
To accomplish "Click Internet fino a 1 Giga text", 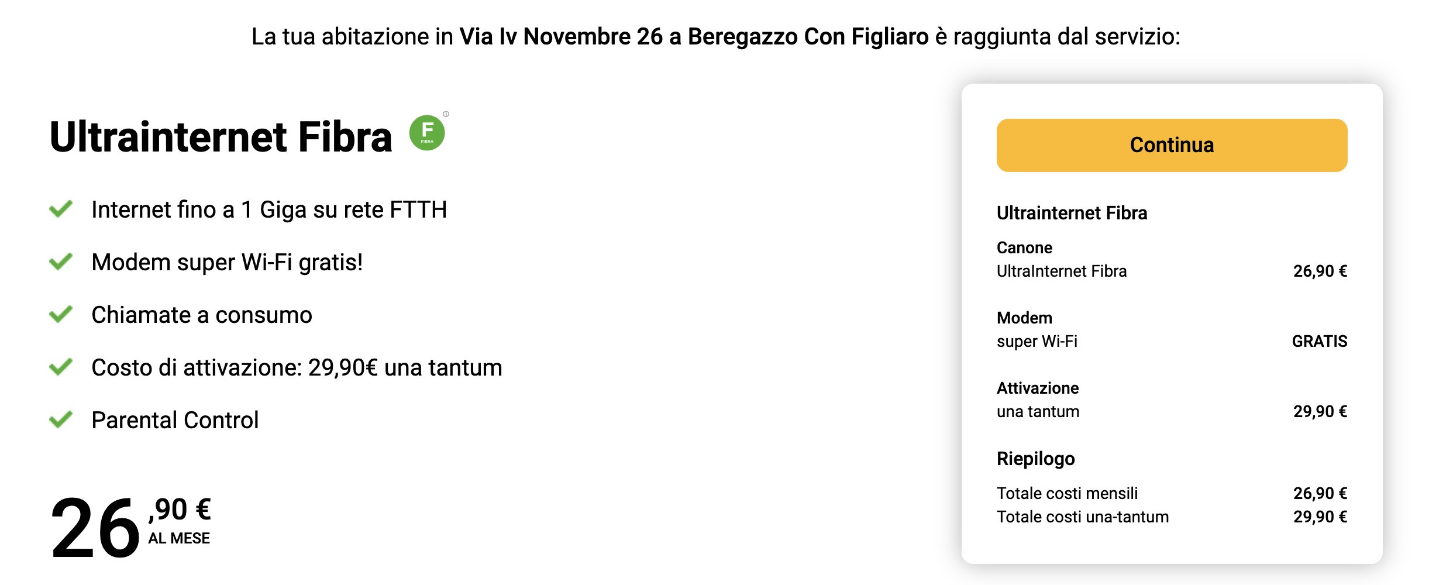I will point(269,209).
